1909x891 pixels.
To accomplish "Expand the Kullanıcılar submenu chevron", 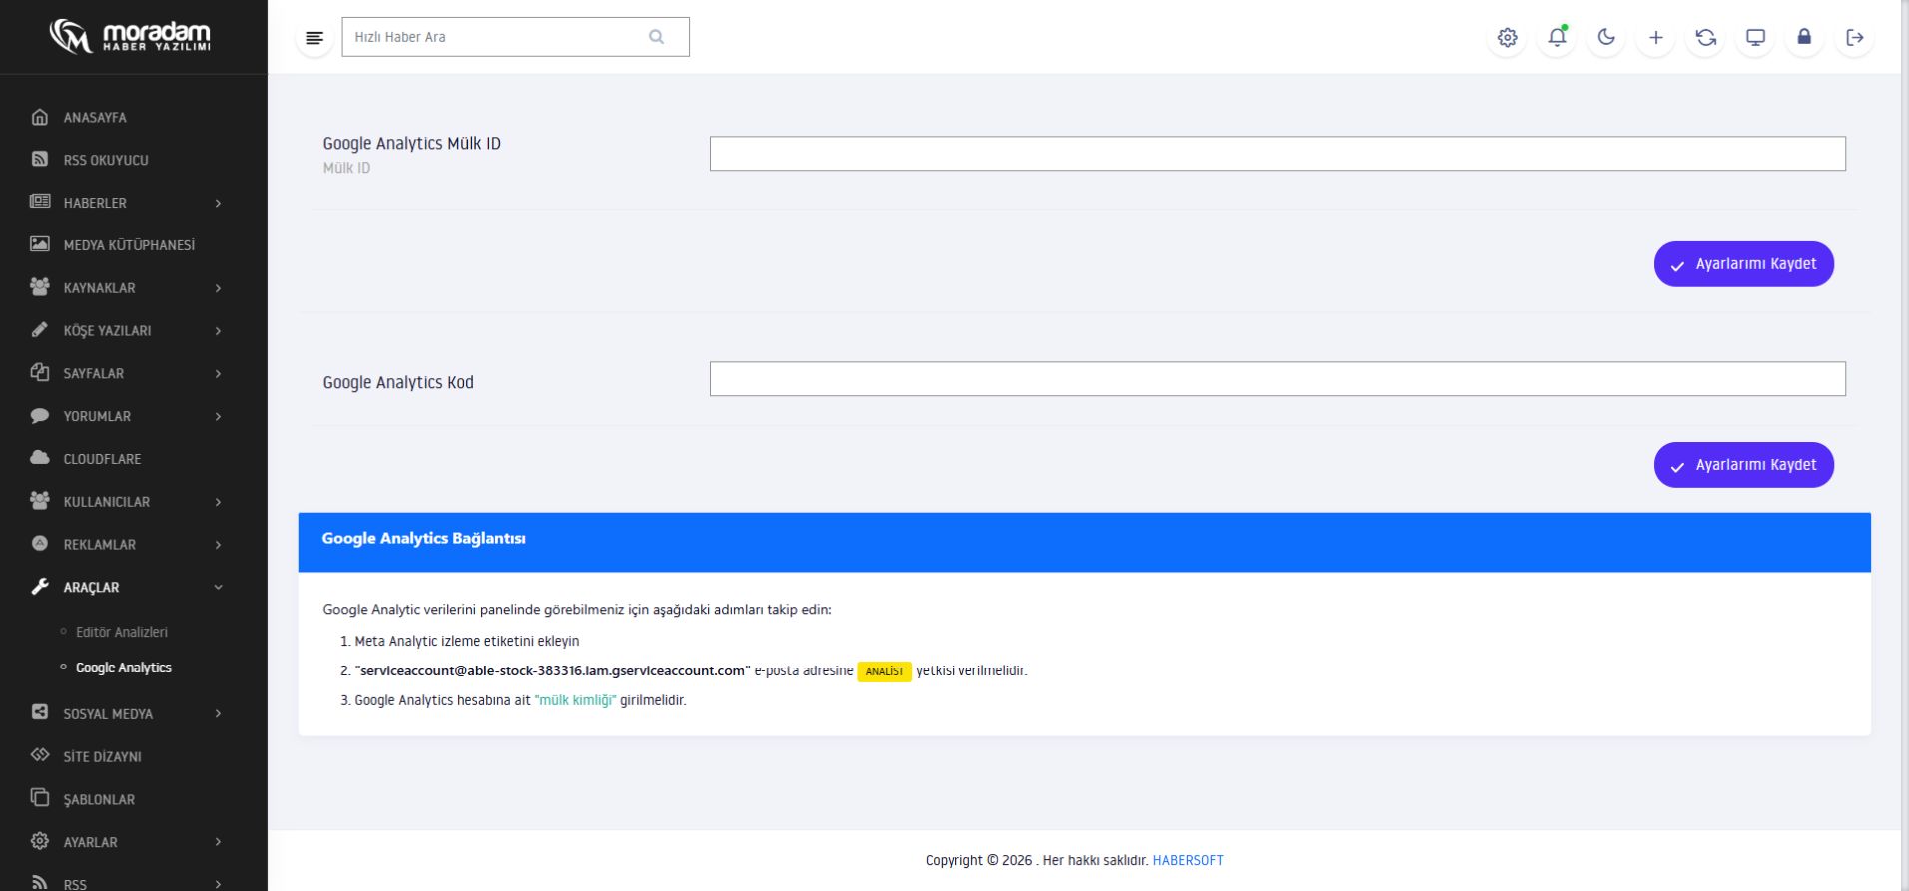I will (x=218, y=502).
